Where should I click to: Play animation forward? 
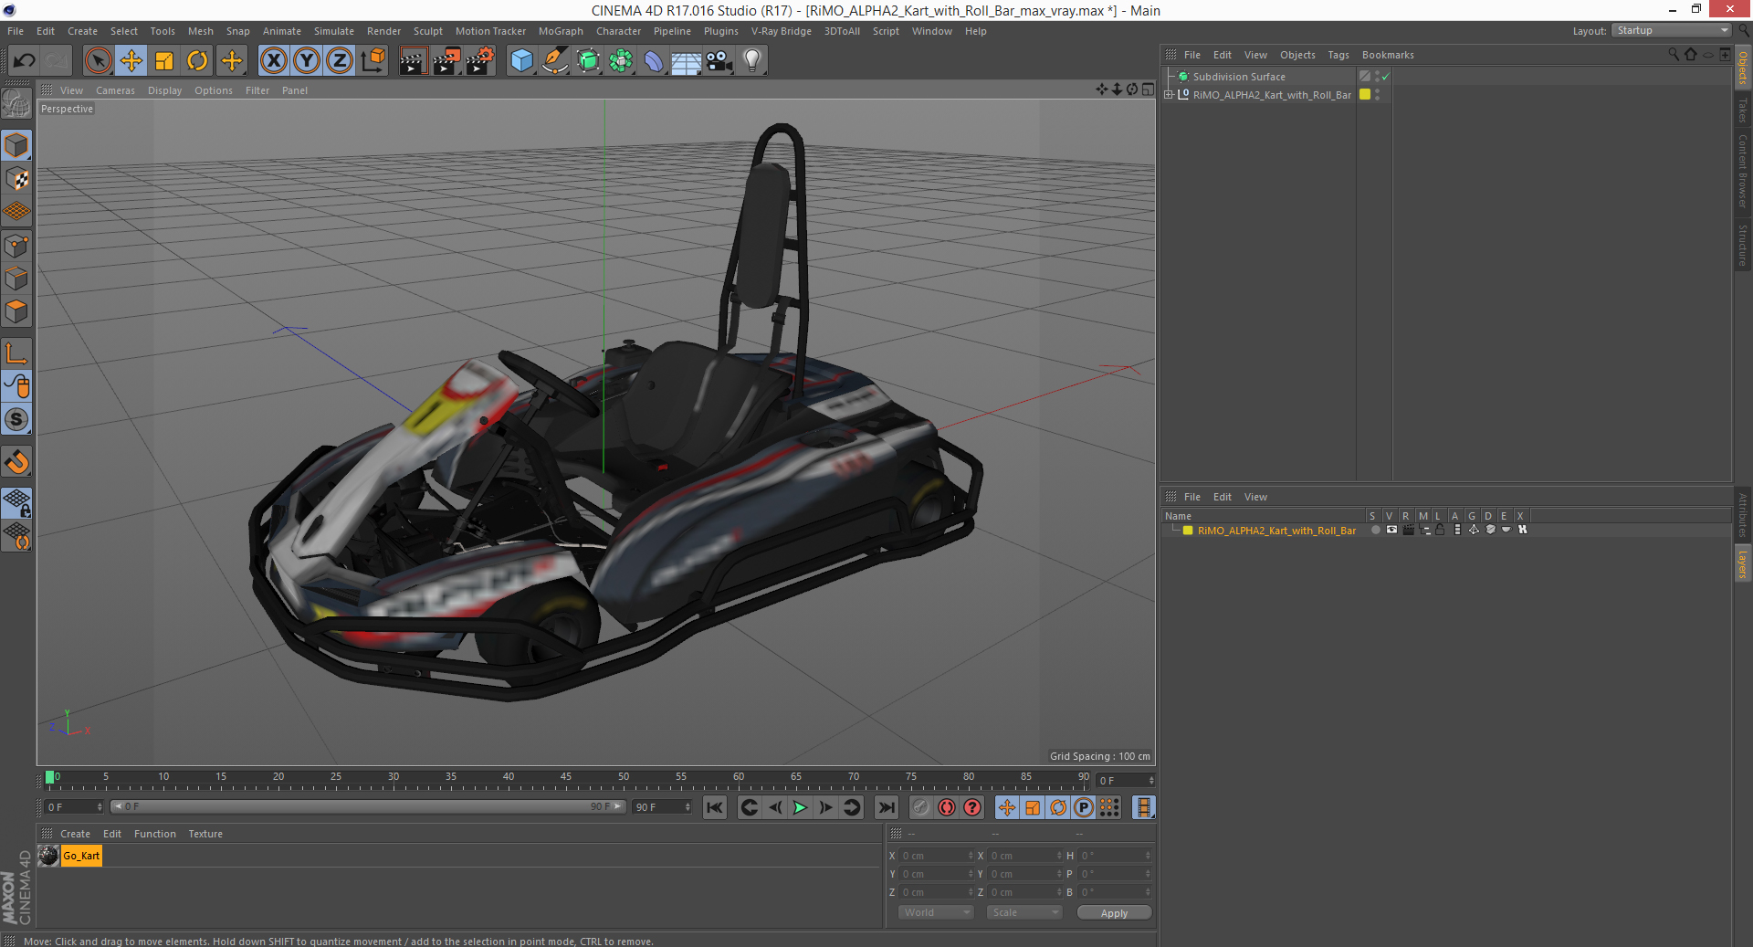click(x=800, y=807)
